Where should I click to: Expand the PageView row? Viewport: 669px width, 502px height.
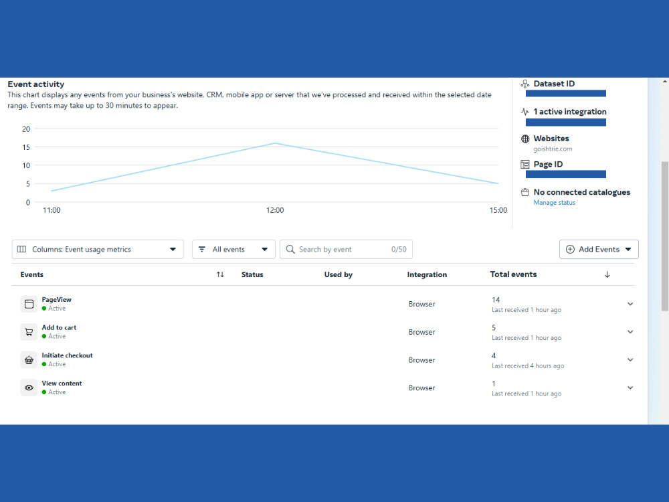point(630,304)
